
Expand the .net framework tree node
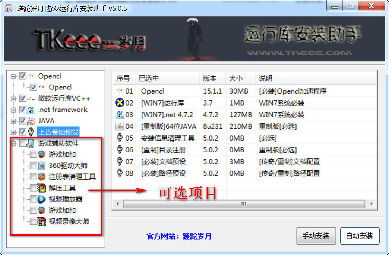click(x=14, y=110)
